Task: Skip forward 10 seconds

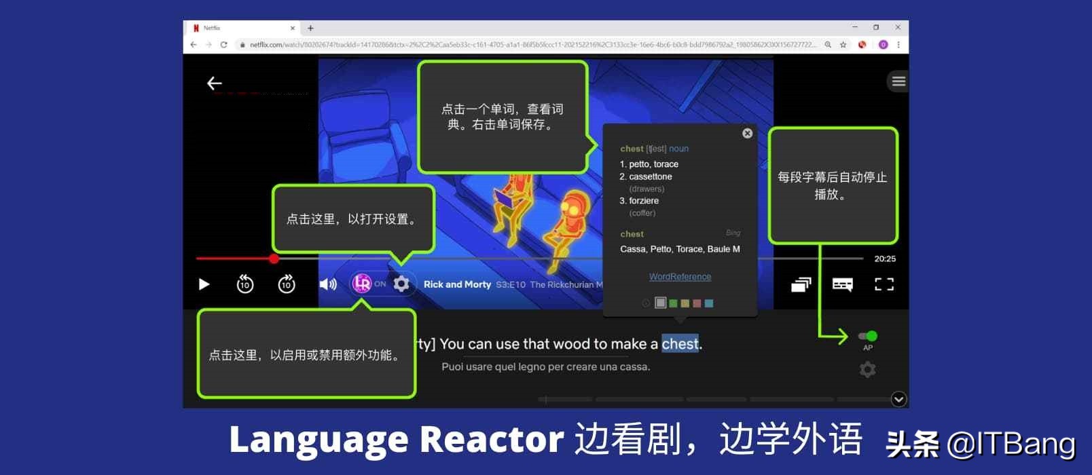Action: pyautogui.click(x=287, y=284)
